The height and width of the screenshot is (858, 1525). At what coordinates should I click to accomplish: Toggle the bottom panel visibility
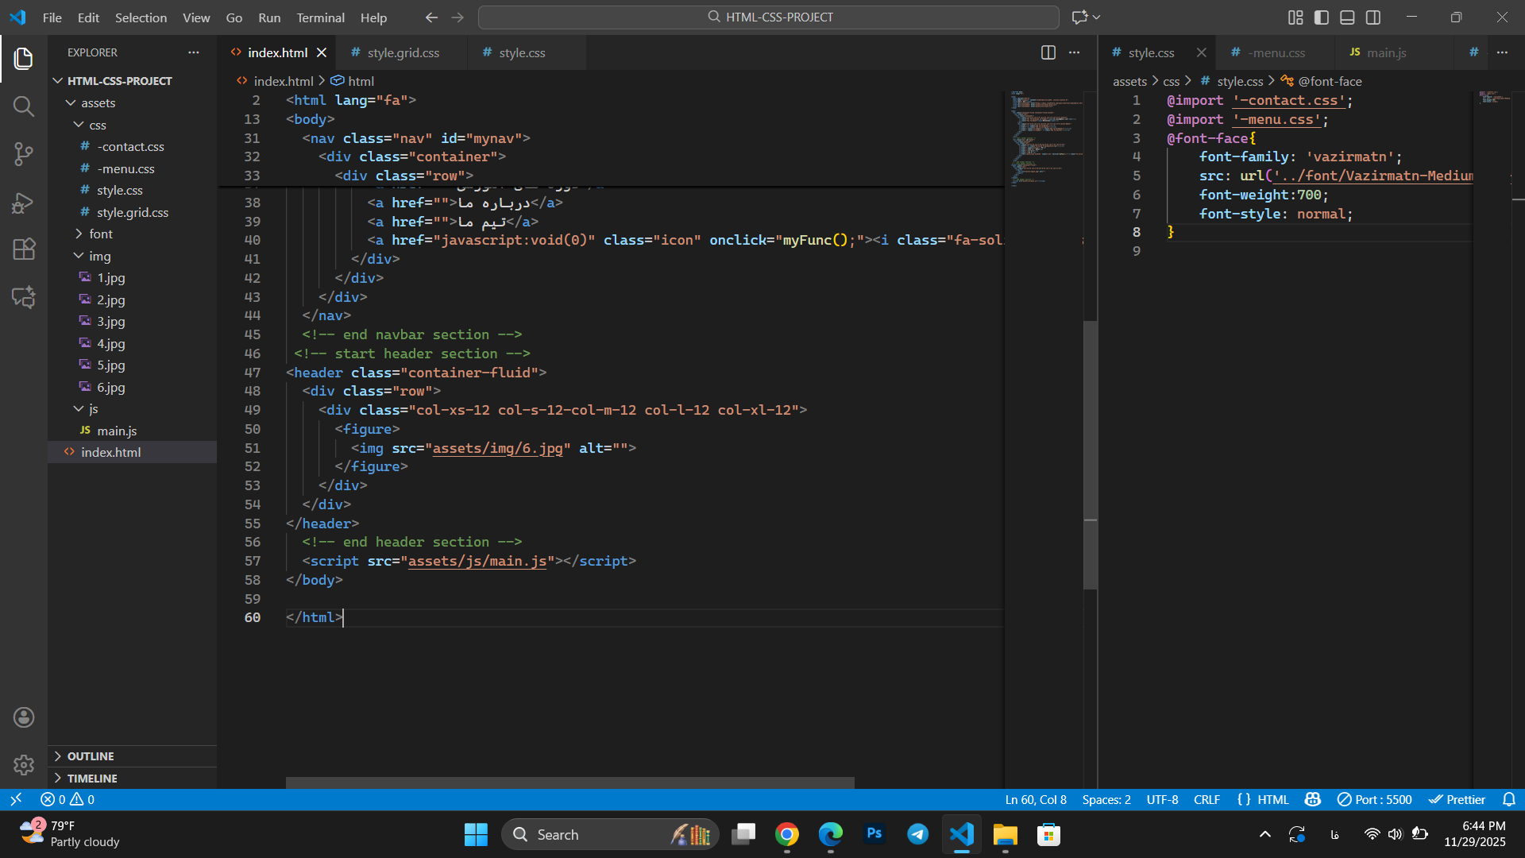1347,17
